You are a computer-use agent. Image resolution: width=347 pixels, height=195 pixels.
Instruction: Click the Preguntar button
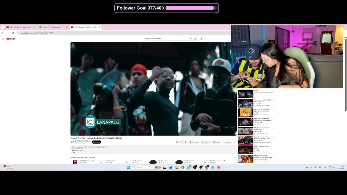[205, 142]
